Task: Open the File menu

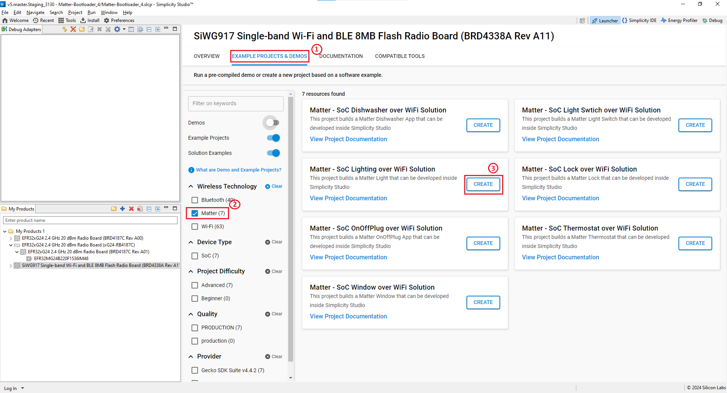Action: click(5, 12)
